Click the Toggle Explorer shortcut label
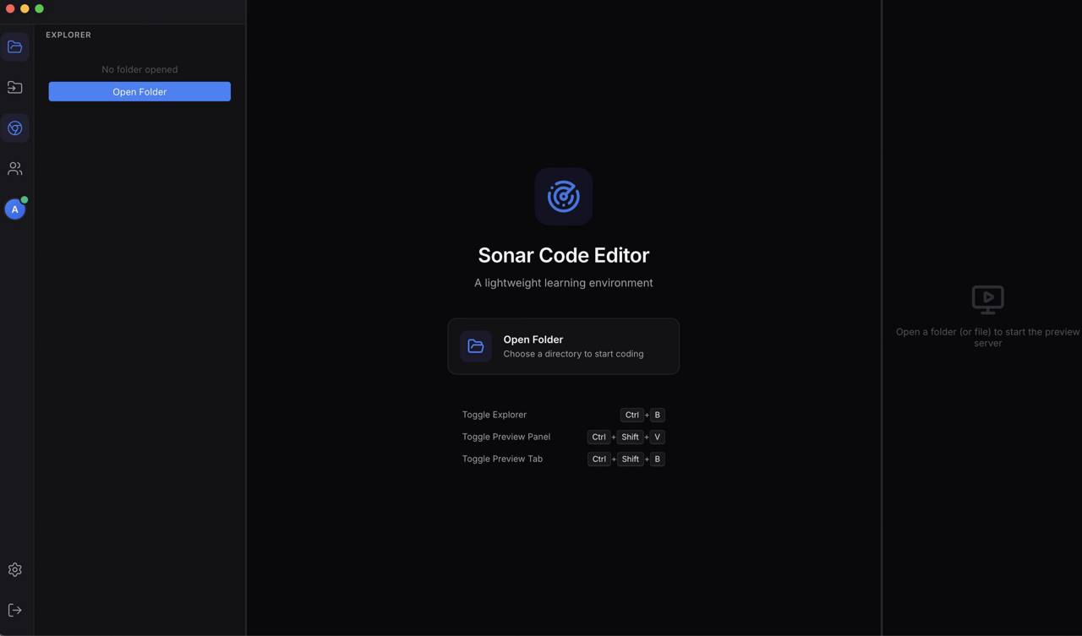Viewport: 1082px width, 636px height. tap(495, 415)
